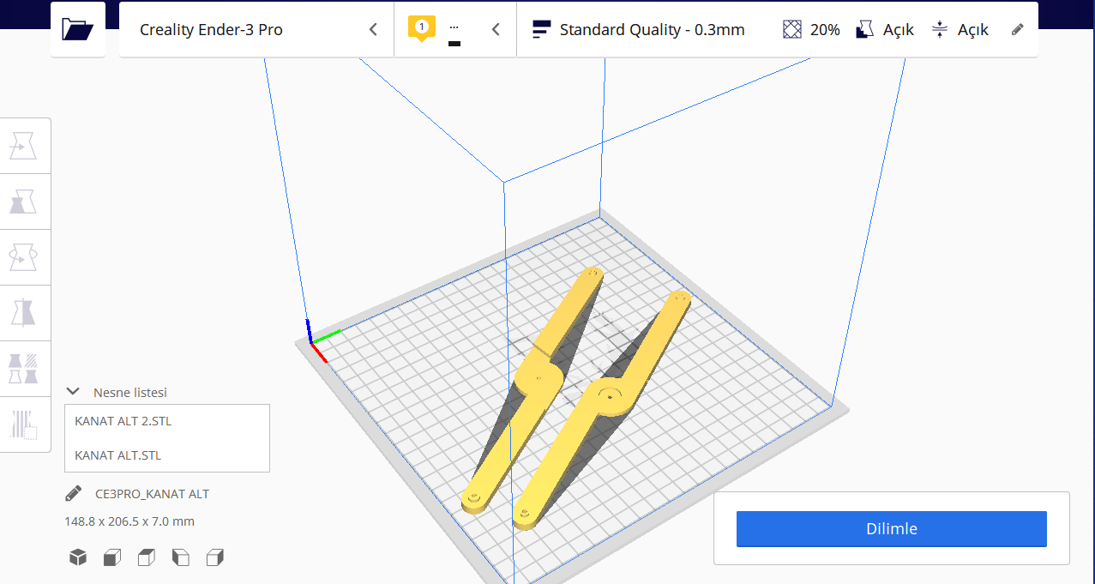This screenshot has height=584, width=1095.
Task: Switch to 3D perspective view cube icon
Action: pyautogui.click(x=78, y=557)
